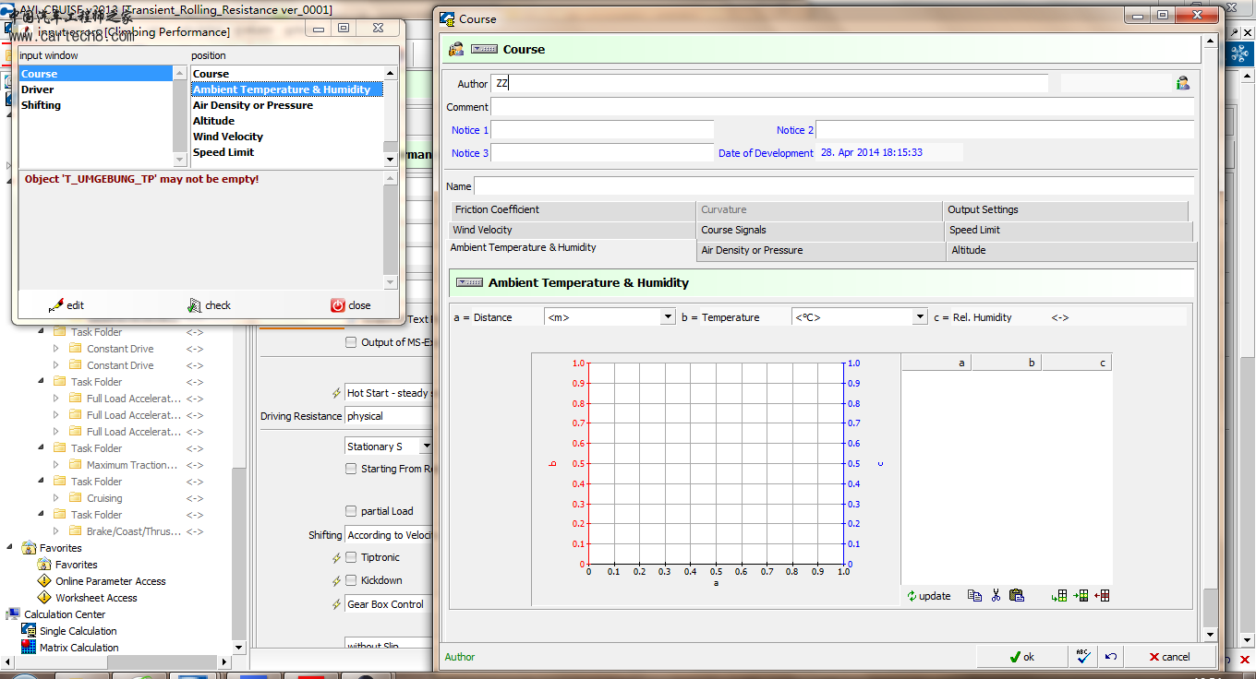The width and height of the screenshot is (1256, 679).
Task: Toggle the partial Load checkbox
Action: pos(351,511)
